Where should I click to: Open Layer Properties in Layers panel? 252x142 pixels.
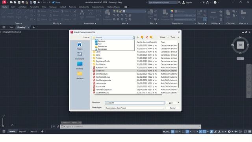(107, 15)
